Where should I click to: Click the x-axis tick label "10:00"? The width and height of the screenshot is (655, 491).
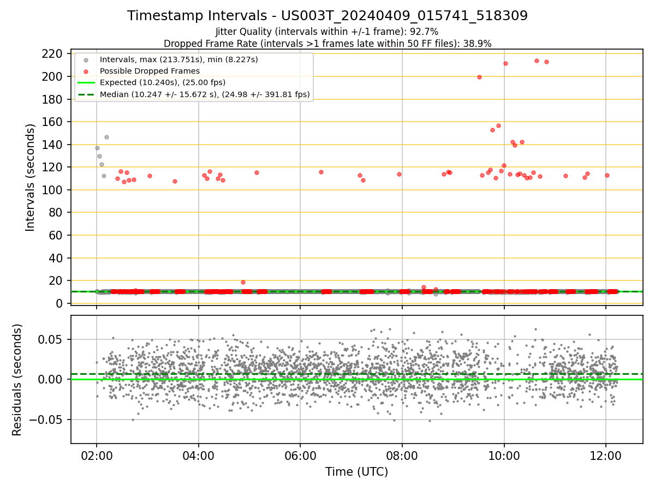[504, 456]
